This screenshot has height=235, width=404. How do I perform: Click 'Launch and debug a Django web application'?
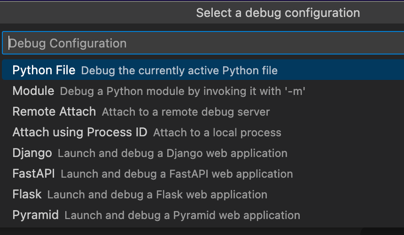172,153
